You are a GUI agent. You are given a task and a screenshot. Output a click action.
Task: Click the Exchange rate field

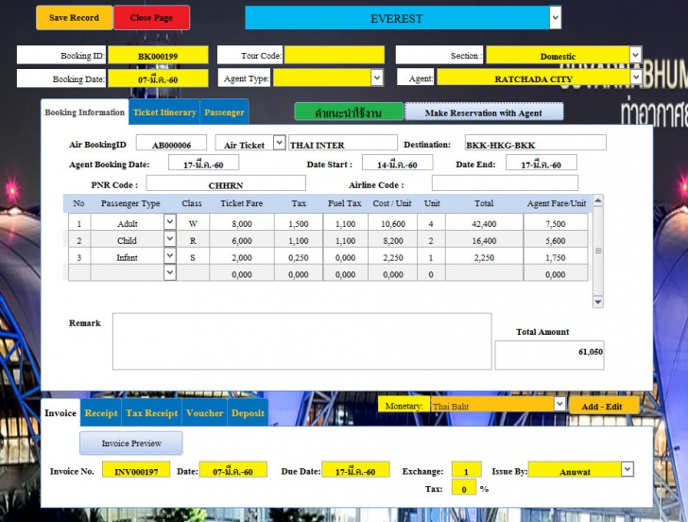pos(467,470)
